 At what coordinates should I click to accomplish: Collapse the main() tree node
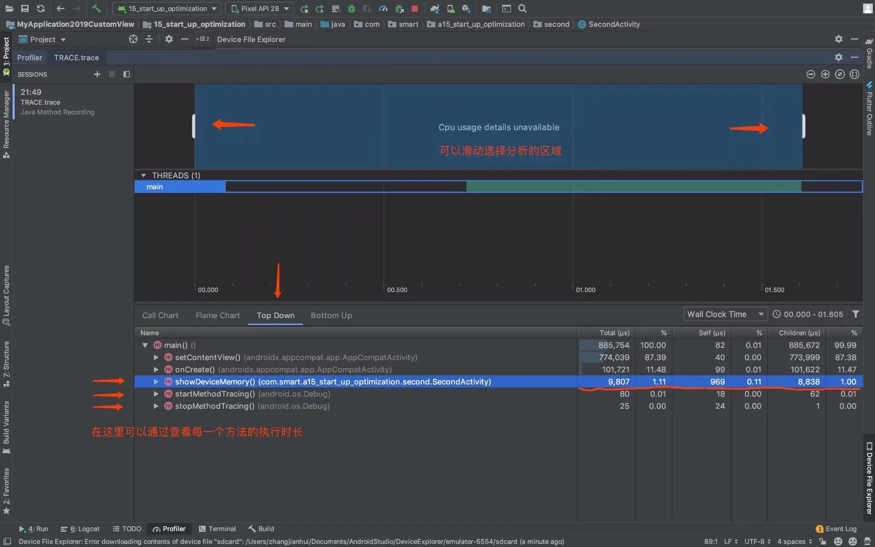[145, 345]
